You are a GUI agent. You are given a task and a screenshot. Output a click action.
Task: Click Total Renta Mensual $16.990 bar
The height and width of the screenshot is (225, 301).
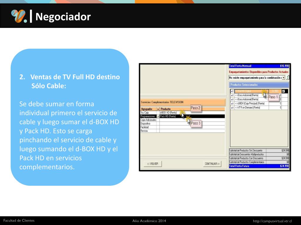tap(259, 66)
